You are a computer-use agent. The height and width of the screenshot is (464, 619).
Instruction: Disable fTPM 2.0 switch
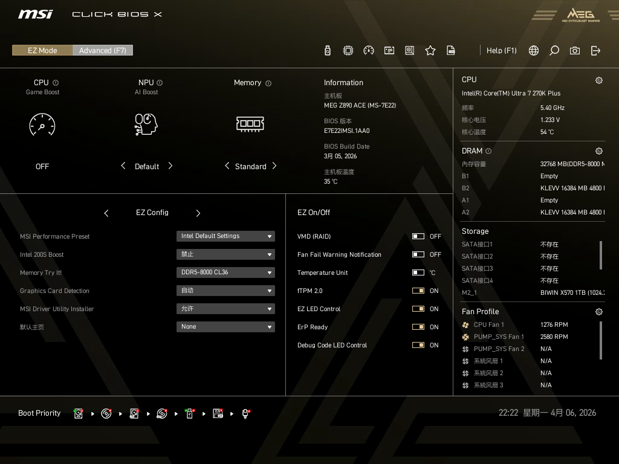418,291
